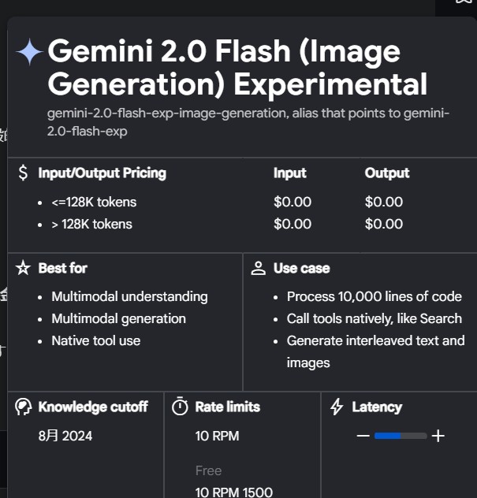The height and width of the screenshot is (498, 477).
Task: Click Generate interleaved text and images bullet
Action: click(375, 351)
